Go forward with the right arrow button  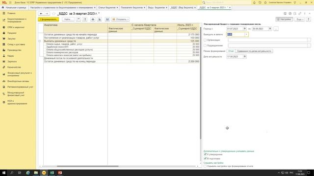point(47,14)
